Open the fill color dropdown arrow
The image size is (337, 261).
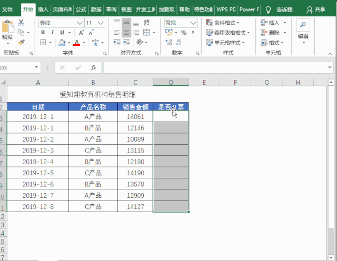click(x=69, y=43)
